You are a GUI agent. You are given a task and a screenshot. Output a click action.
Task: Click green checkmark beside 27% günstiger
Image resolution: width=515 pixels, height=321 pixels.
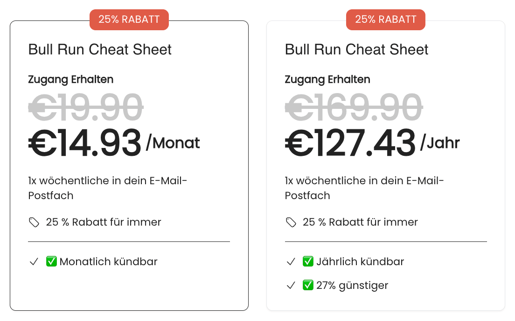(x=308, y=285)
